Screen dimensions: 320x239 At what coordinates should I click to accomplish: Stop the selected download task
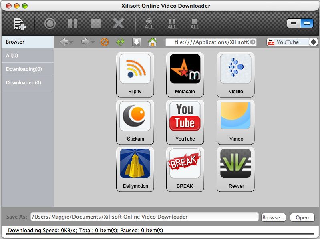coord(96,24)
